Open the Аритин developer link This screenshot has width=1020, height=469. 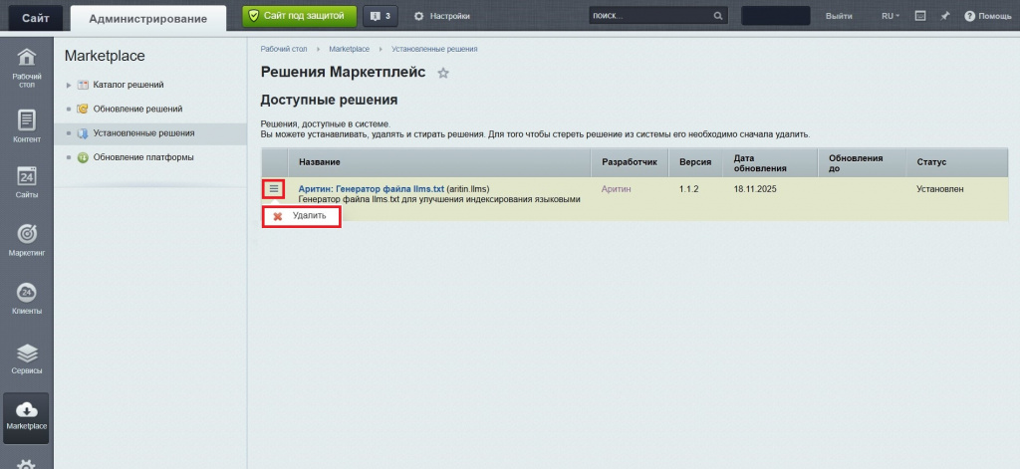[x=617, y=188]
